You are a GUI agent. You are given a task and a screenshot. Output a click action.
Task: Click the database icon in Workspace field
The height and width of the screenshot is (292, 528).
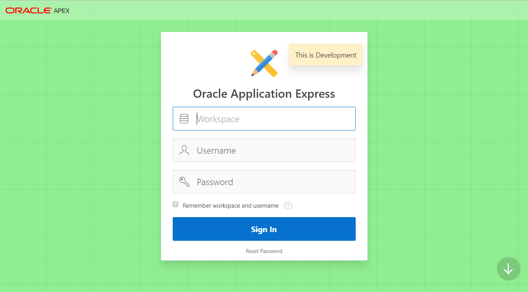184,119
